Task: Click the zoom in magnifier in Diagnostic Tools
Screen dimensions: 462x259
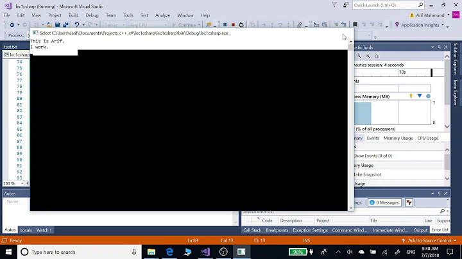Action: coord(369,56)
